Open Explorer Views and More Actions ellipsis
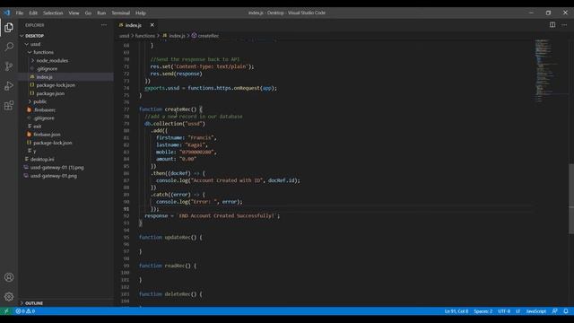574x323 pixels. click(104, 25)
